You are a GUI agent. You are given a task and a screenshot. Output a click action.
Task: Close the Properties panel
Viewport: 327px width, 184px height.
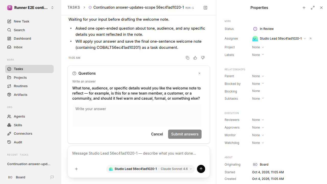pos(321,8)
